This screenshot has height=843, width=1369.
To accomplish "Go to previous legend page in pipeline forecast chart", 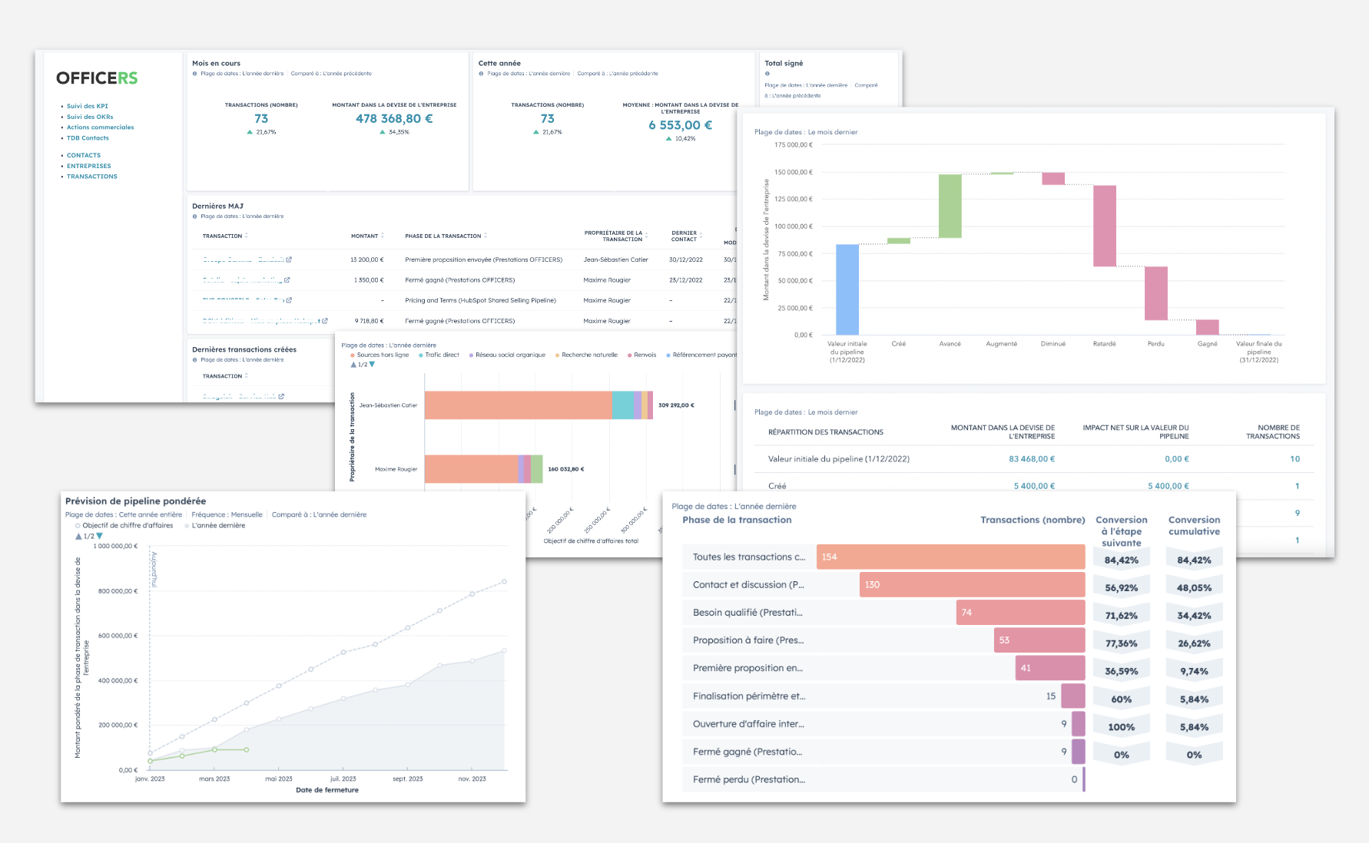I will click(x=78, y=536).
